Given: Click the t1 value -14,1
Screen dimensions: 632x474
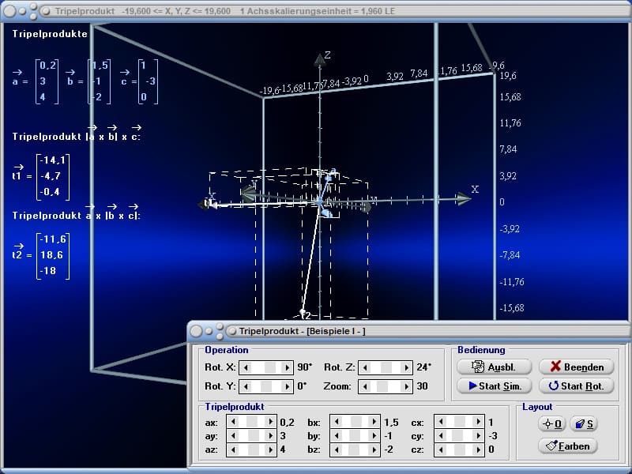Looking at the screenshot, I should coord(52,160).
